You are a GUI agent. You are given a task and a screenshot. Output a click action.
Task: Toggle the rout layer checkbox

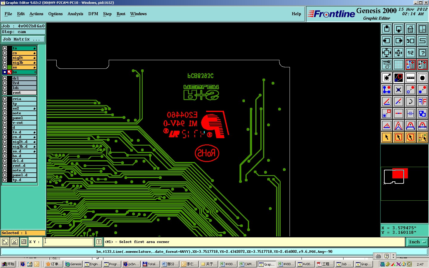(x=5, y=93)
